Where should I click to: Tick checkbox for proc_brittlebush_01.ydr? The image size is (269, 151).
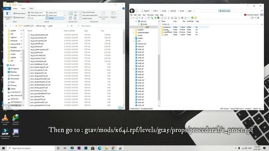tap(29, 64)
